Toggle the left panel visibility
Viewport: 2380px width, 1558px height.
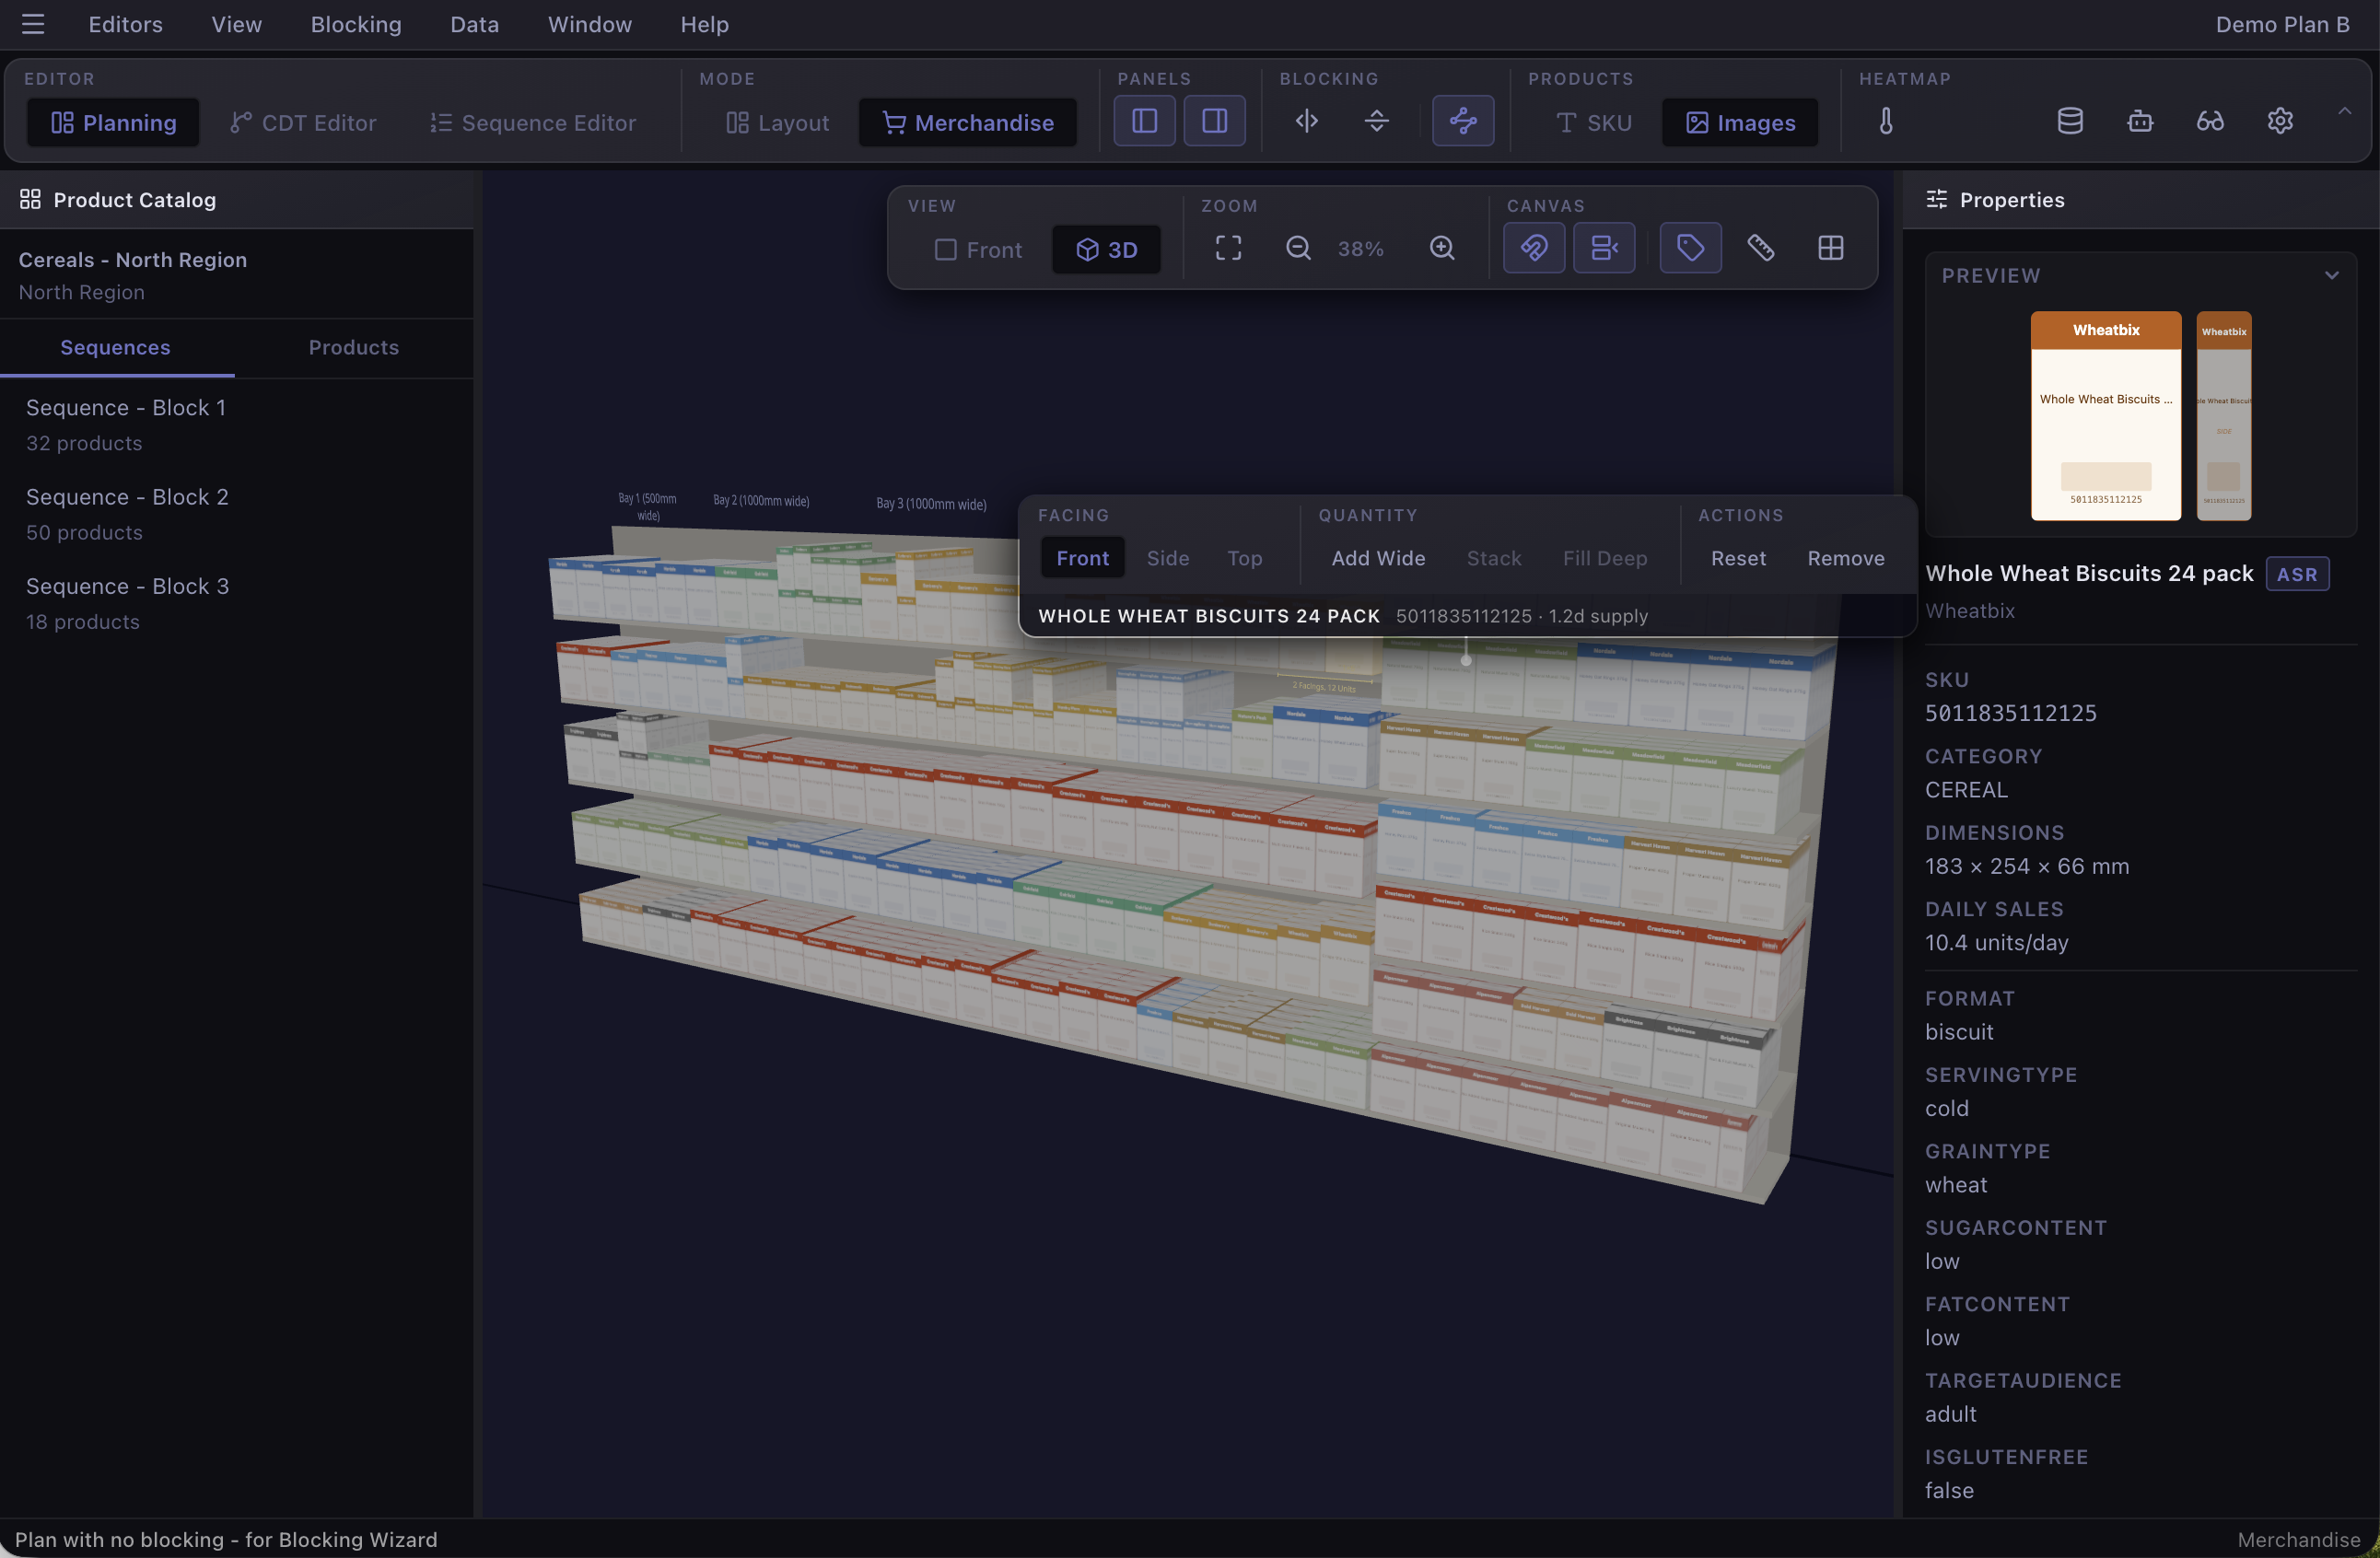pos(1144,120)
